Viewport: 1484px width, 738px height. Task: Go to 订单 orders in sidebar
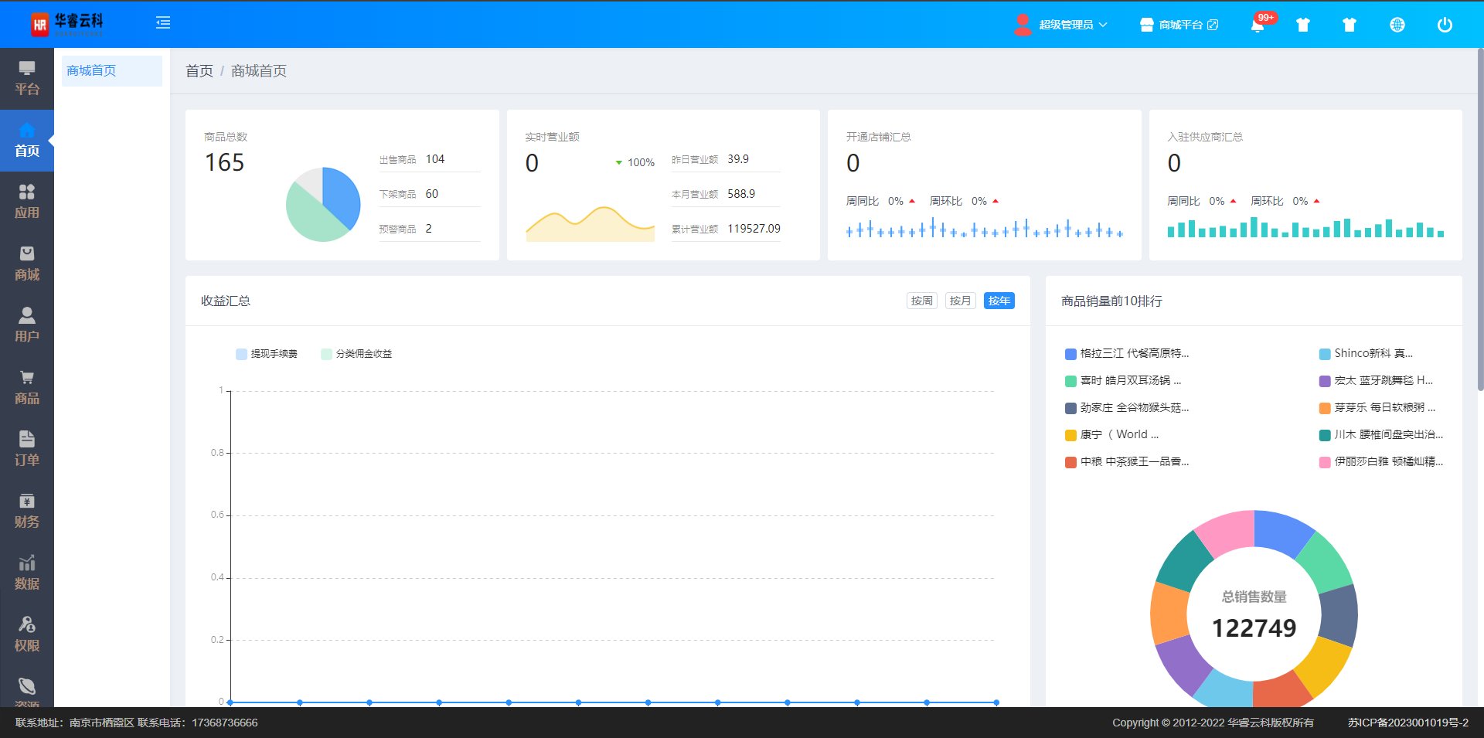coord(27,449)
